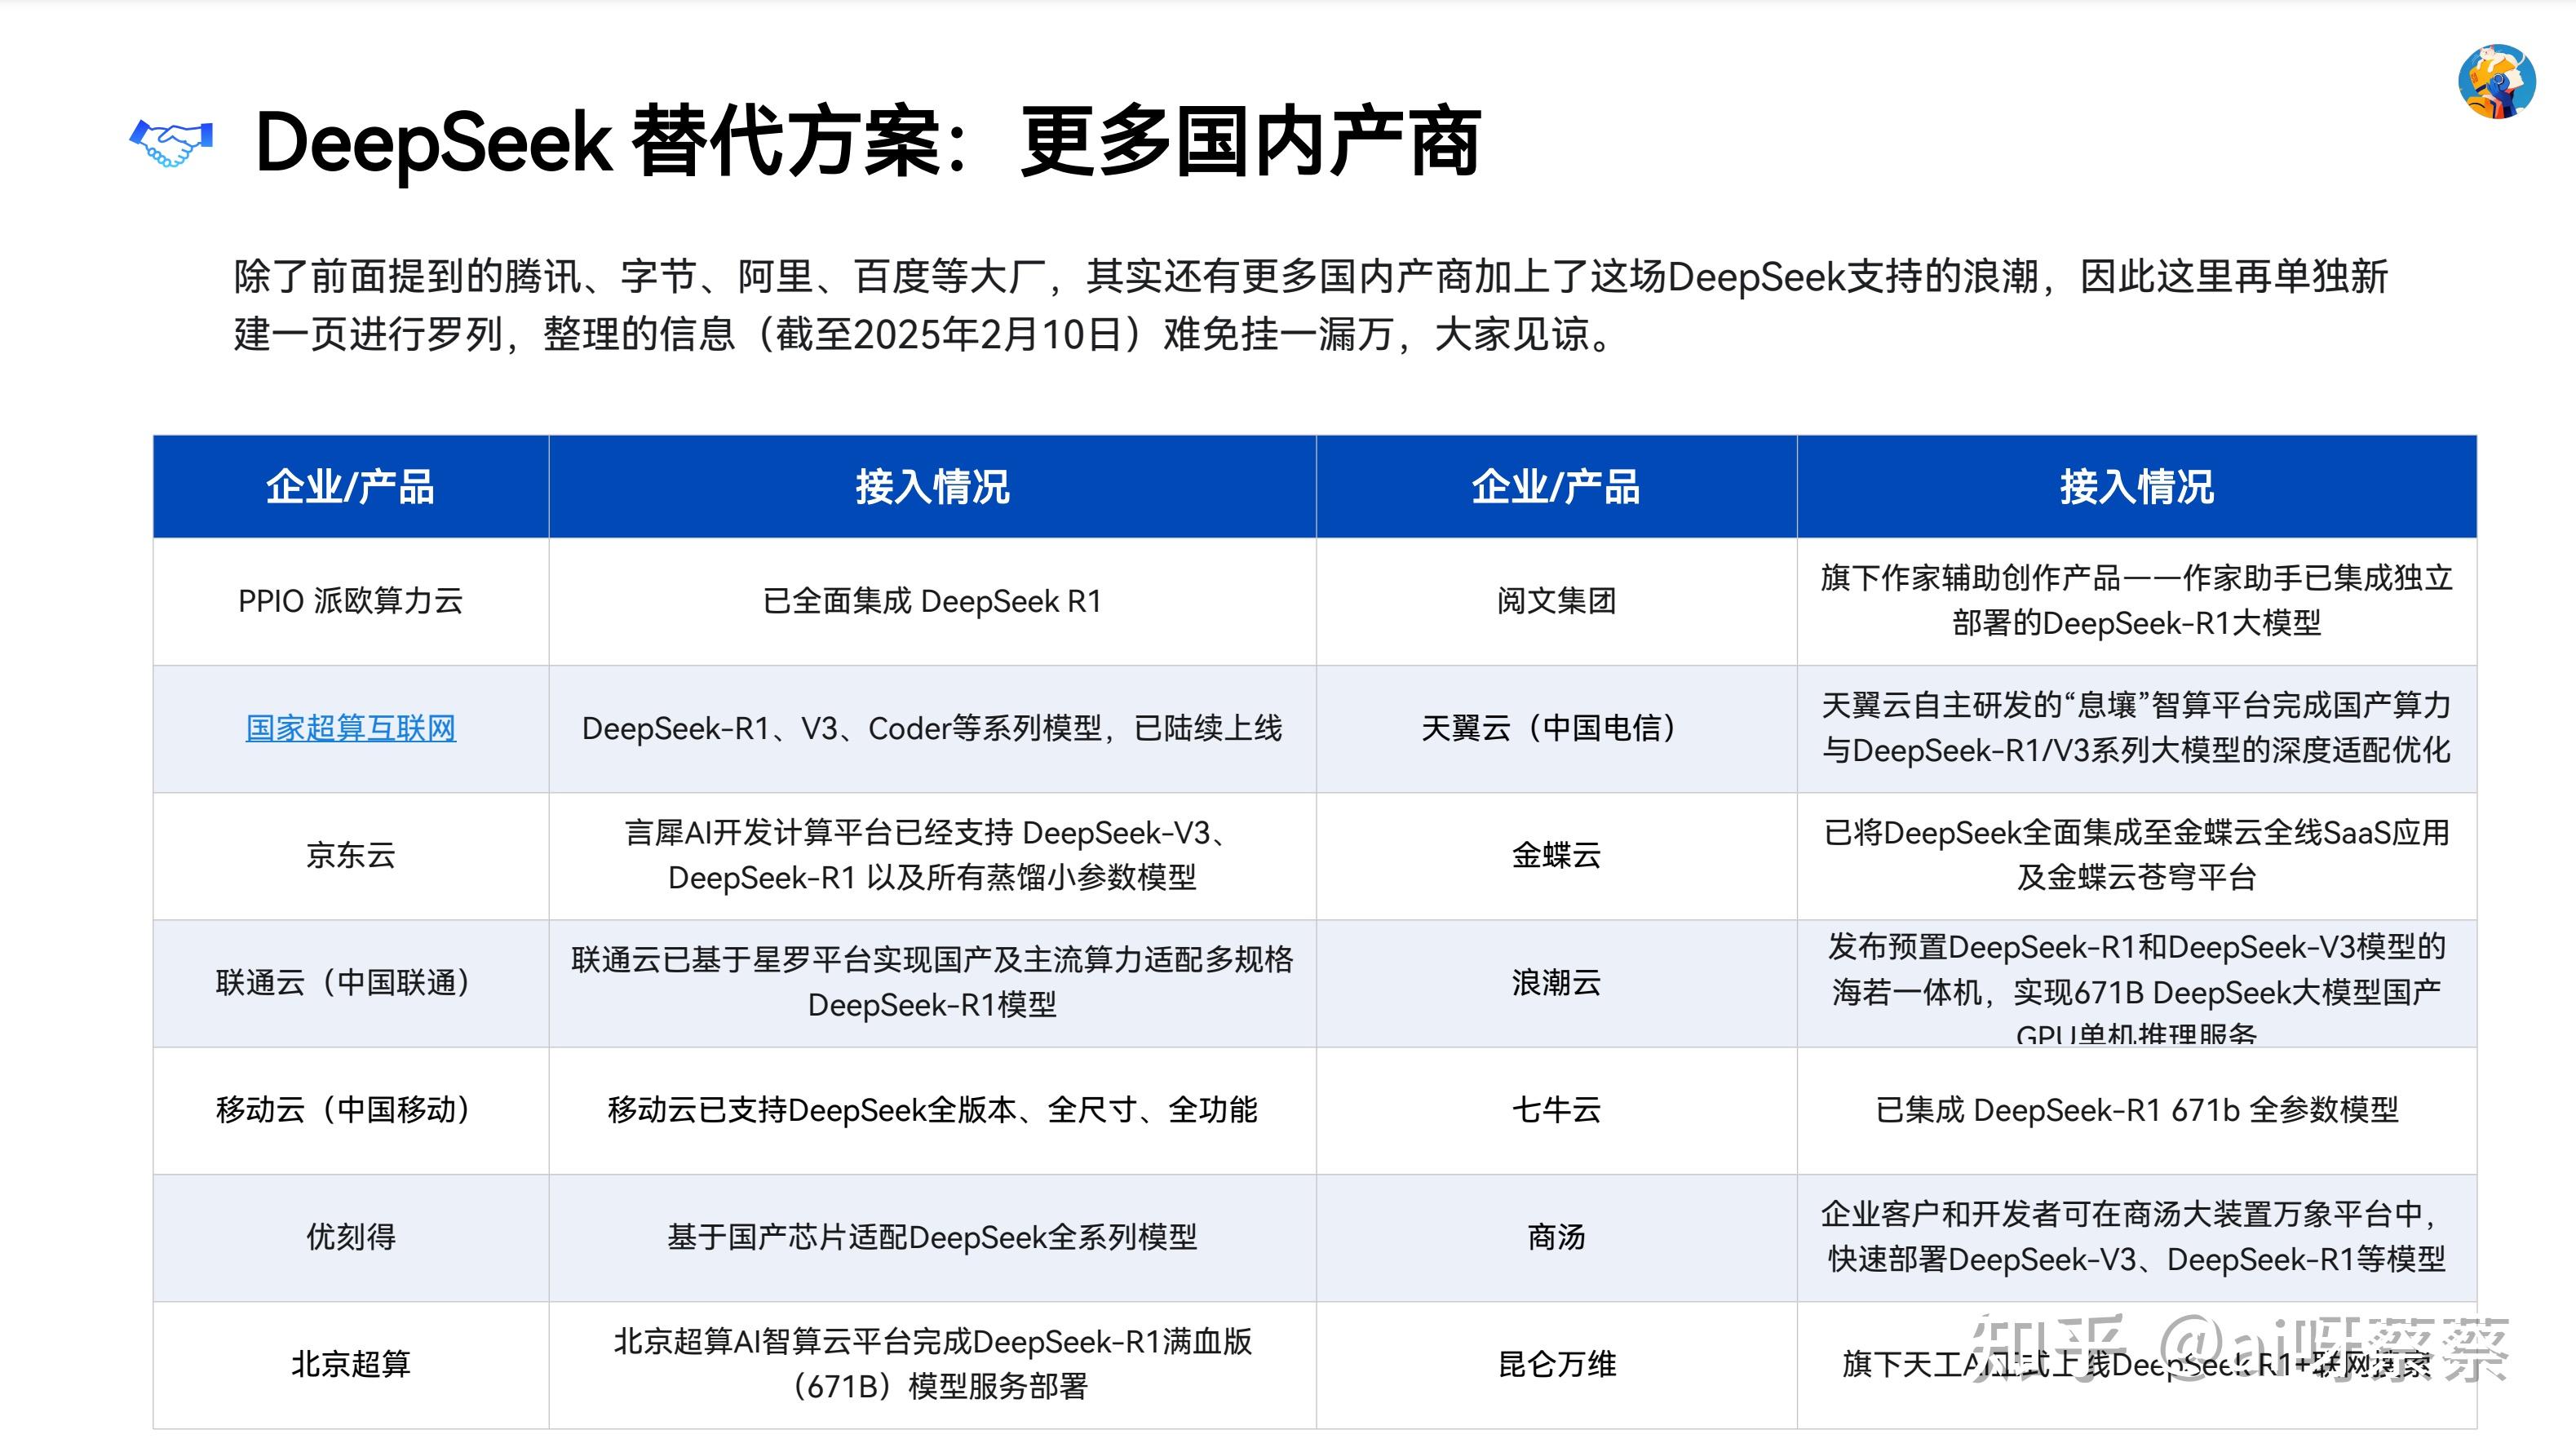Screen dimensions: 2576x1452
Task: Click the left 企业/产品 header cell
Action: pos(350,488)
